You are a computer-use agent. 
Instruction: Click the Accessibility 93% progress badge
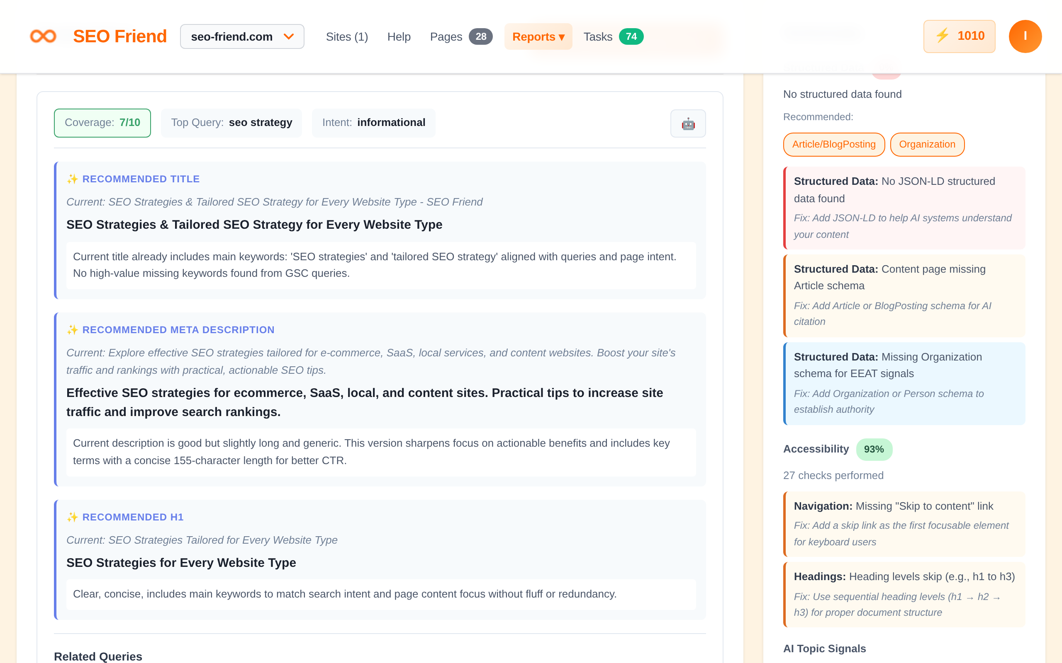click(874, 449)
